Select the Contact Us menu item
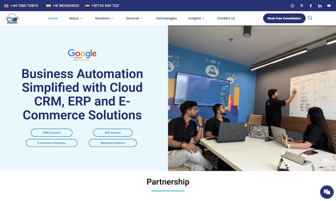The image size is (336, 201). 226,18
